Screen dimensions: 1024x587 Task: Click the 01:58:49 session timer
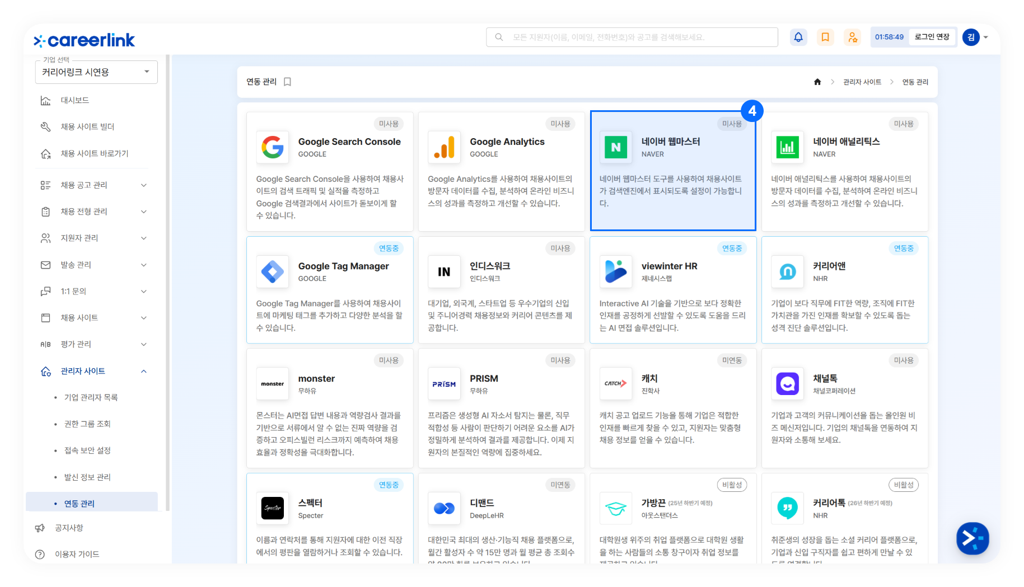coord(890,37)
